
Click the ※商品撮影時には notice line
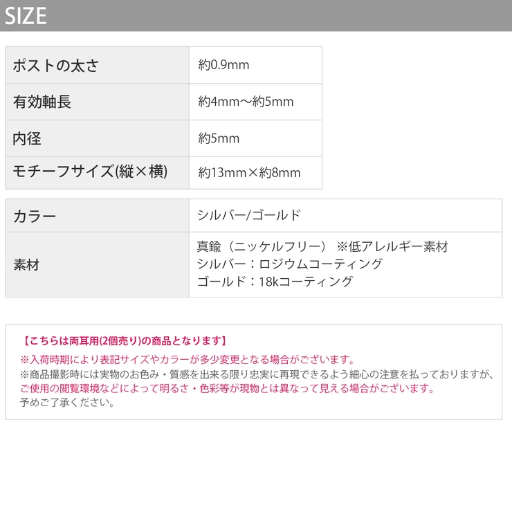[x=257, y=374]
